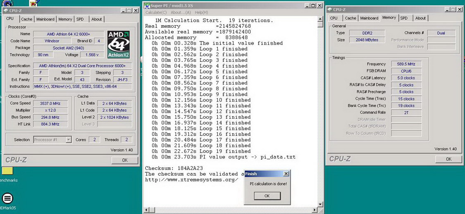Viewport: 465px width, 214px height.
Task: Click the CAS# Latency 5.0 clocks field
Action: pos(407,78)
